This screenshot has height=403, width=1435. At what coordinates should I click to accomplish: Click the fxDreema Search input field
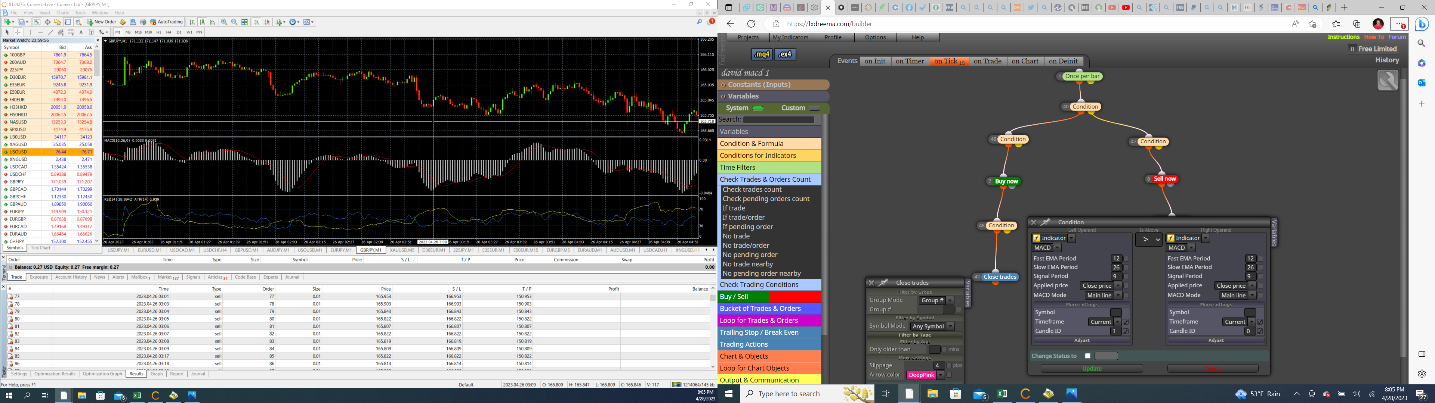click(779, 120)
